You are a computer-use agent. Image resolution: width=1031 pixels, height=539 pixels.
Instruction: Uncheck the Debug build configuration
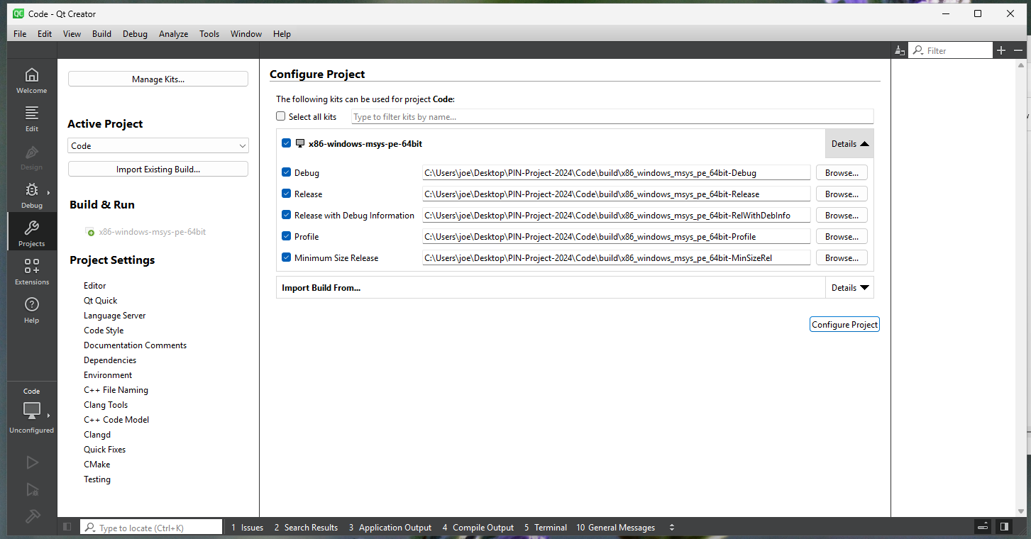(x=287, y=172)
